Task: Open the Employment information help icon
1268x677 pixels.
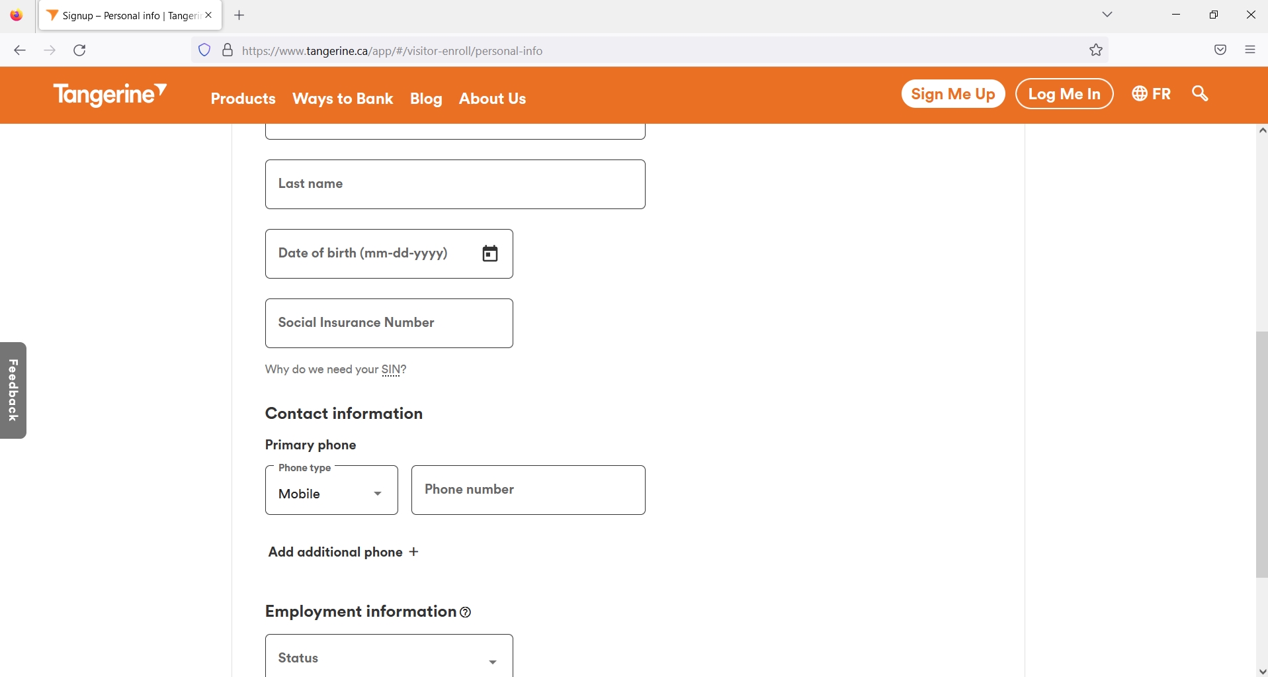Action: [465, 612]
